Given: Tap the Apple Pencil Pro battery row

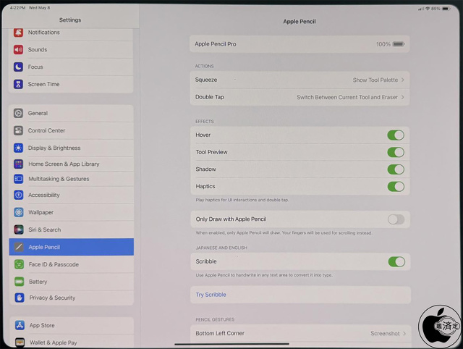Looking at the screenshot, I should [x=300, y=44].
